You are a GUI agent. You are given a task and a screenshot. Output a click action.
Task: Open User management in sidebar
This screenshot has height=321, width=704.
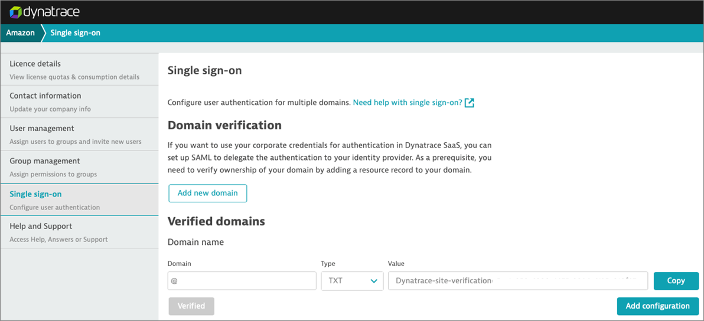pos(80,134)
